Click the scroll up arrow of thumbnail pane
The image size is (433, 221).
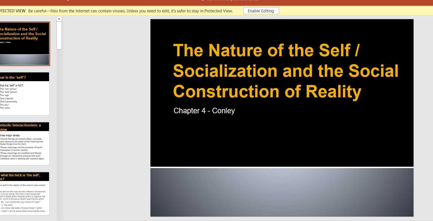click(x=59, y=19)
